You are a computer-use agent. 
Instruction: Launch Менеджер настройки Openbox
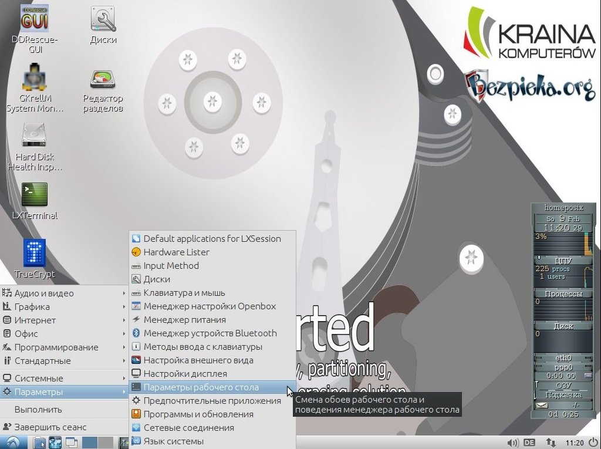pos(212,306)
